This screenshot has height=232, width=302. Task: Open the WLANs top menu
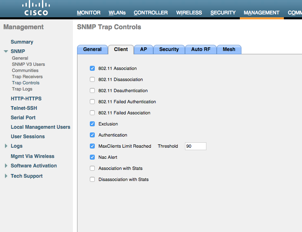tap(117, 13)
